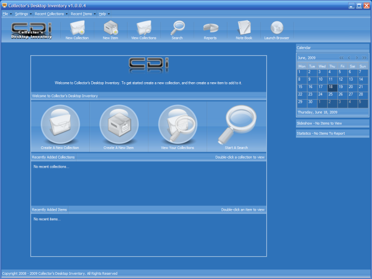The image size is (372, 279).
Task: Maximize the application window
Action: (359, 5)
